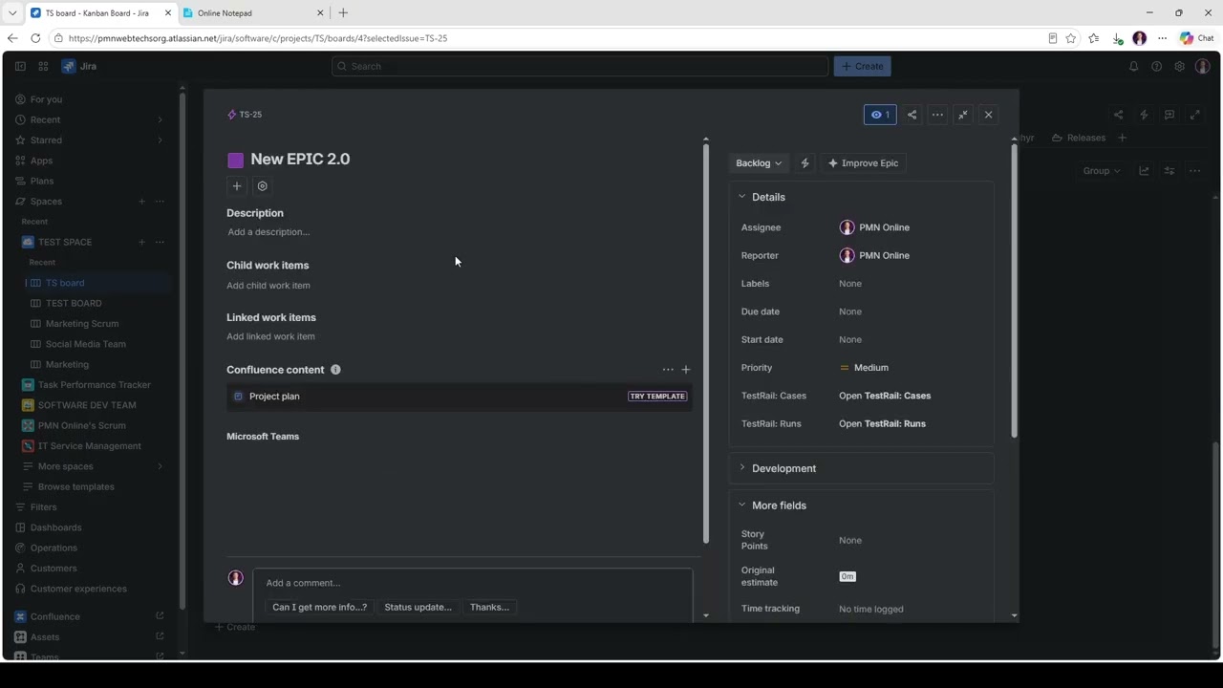
Task: Shrink the TS-25 dialog using collapse arrows icon
Action: tap(963, 115)
